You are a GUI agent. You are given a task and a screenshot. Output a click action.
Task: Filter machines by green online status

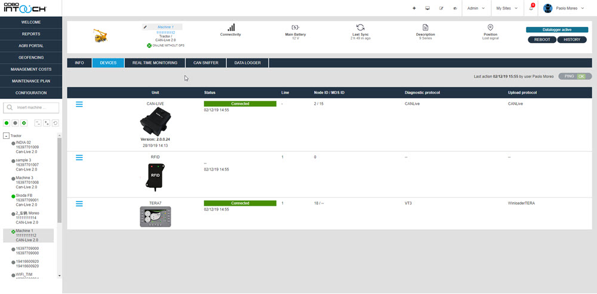point(7,123)
